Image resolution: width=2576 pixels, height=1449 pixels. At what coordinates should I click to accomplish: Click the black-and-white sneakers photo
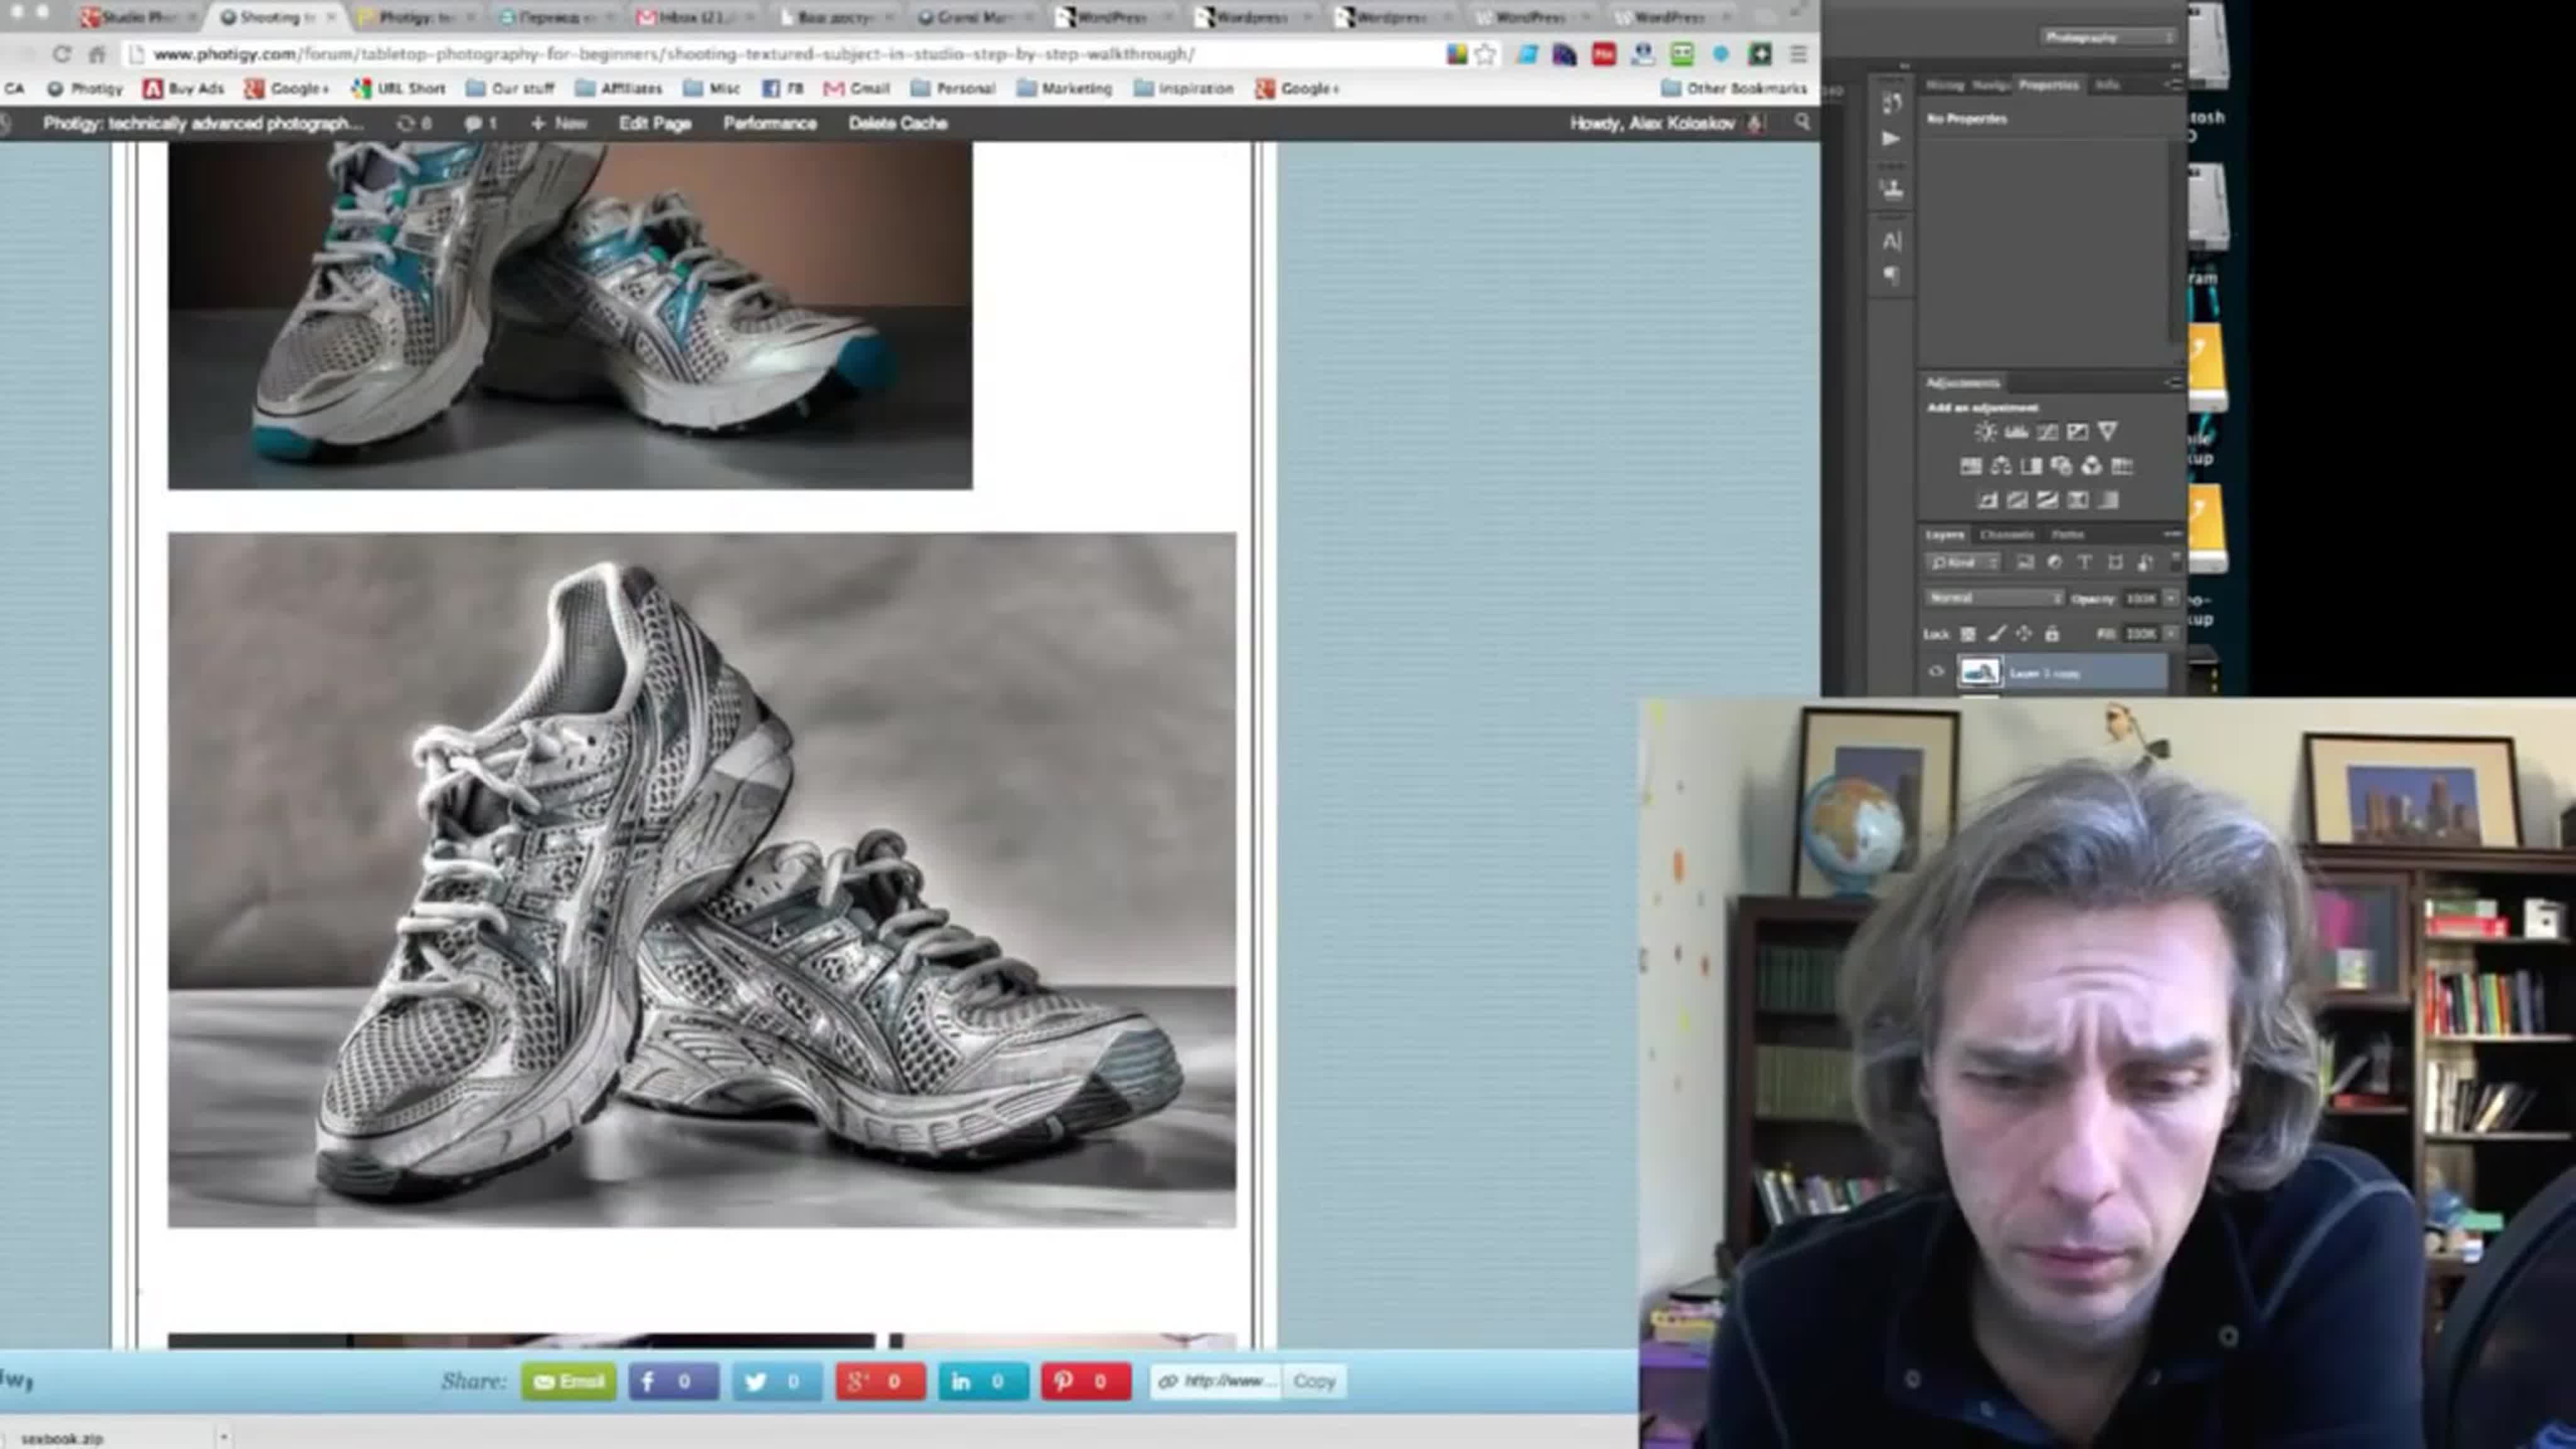coord(702,880)
